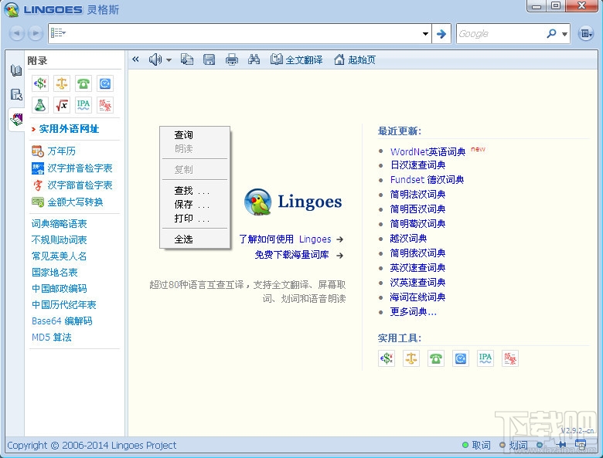This screenshot has height=458, width=603.
Task: Open the green flask periodic table icon
Action: point(40,105)
